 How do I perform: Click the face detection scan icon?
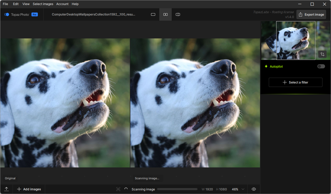point(118,189)
